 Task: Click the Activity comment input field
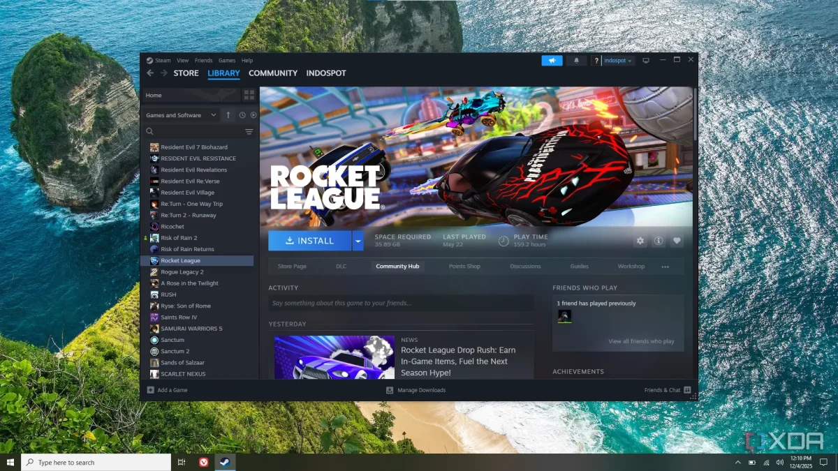[402, 301]
